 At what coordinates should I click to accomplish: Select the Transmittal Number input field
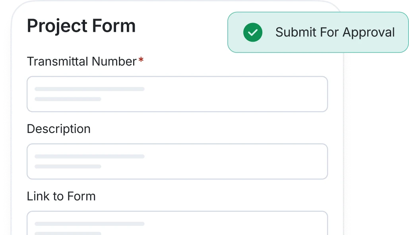tap(177, 94)
